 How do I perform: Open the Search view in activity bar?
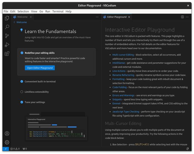pyautogui.click(x=7, y=27)
